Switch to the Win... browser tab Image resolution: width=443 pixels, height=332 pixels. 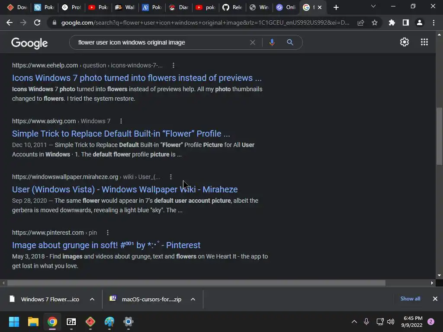coord(260,7)
